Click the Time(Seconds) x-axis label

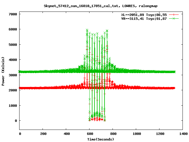tap(100, 139)
